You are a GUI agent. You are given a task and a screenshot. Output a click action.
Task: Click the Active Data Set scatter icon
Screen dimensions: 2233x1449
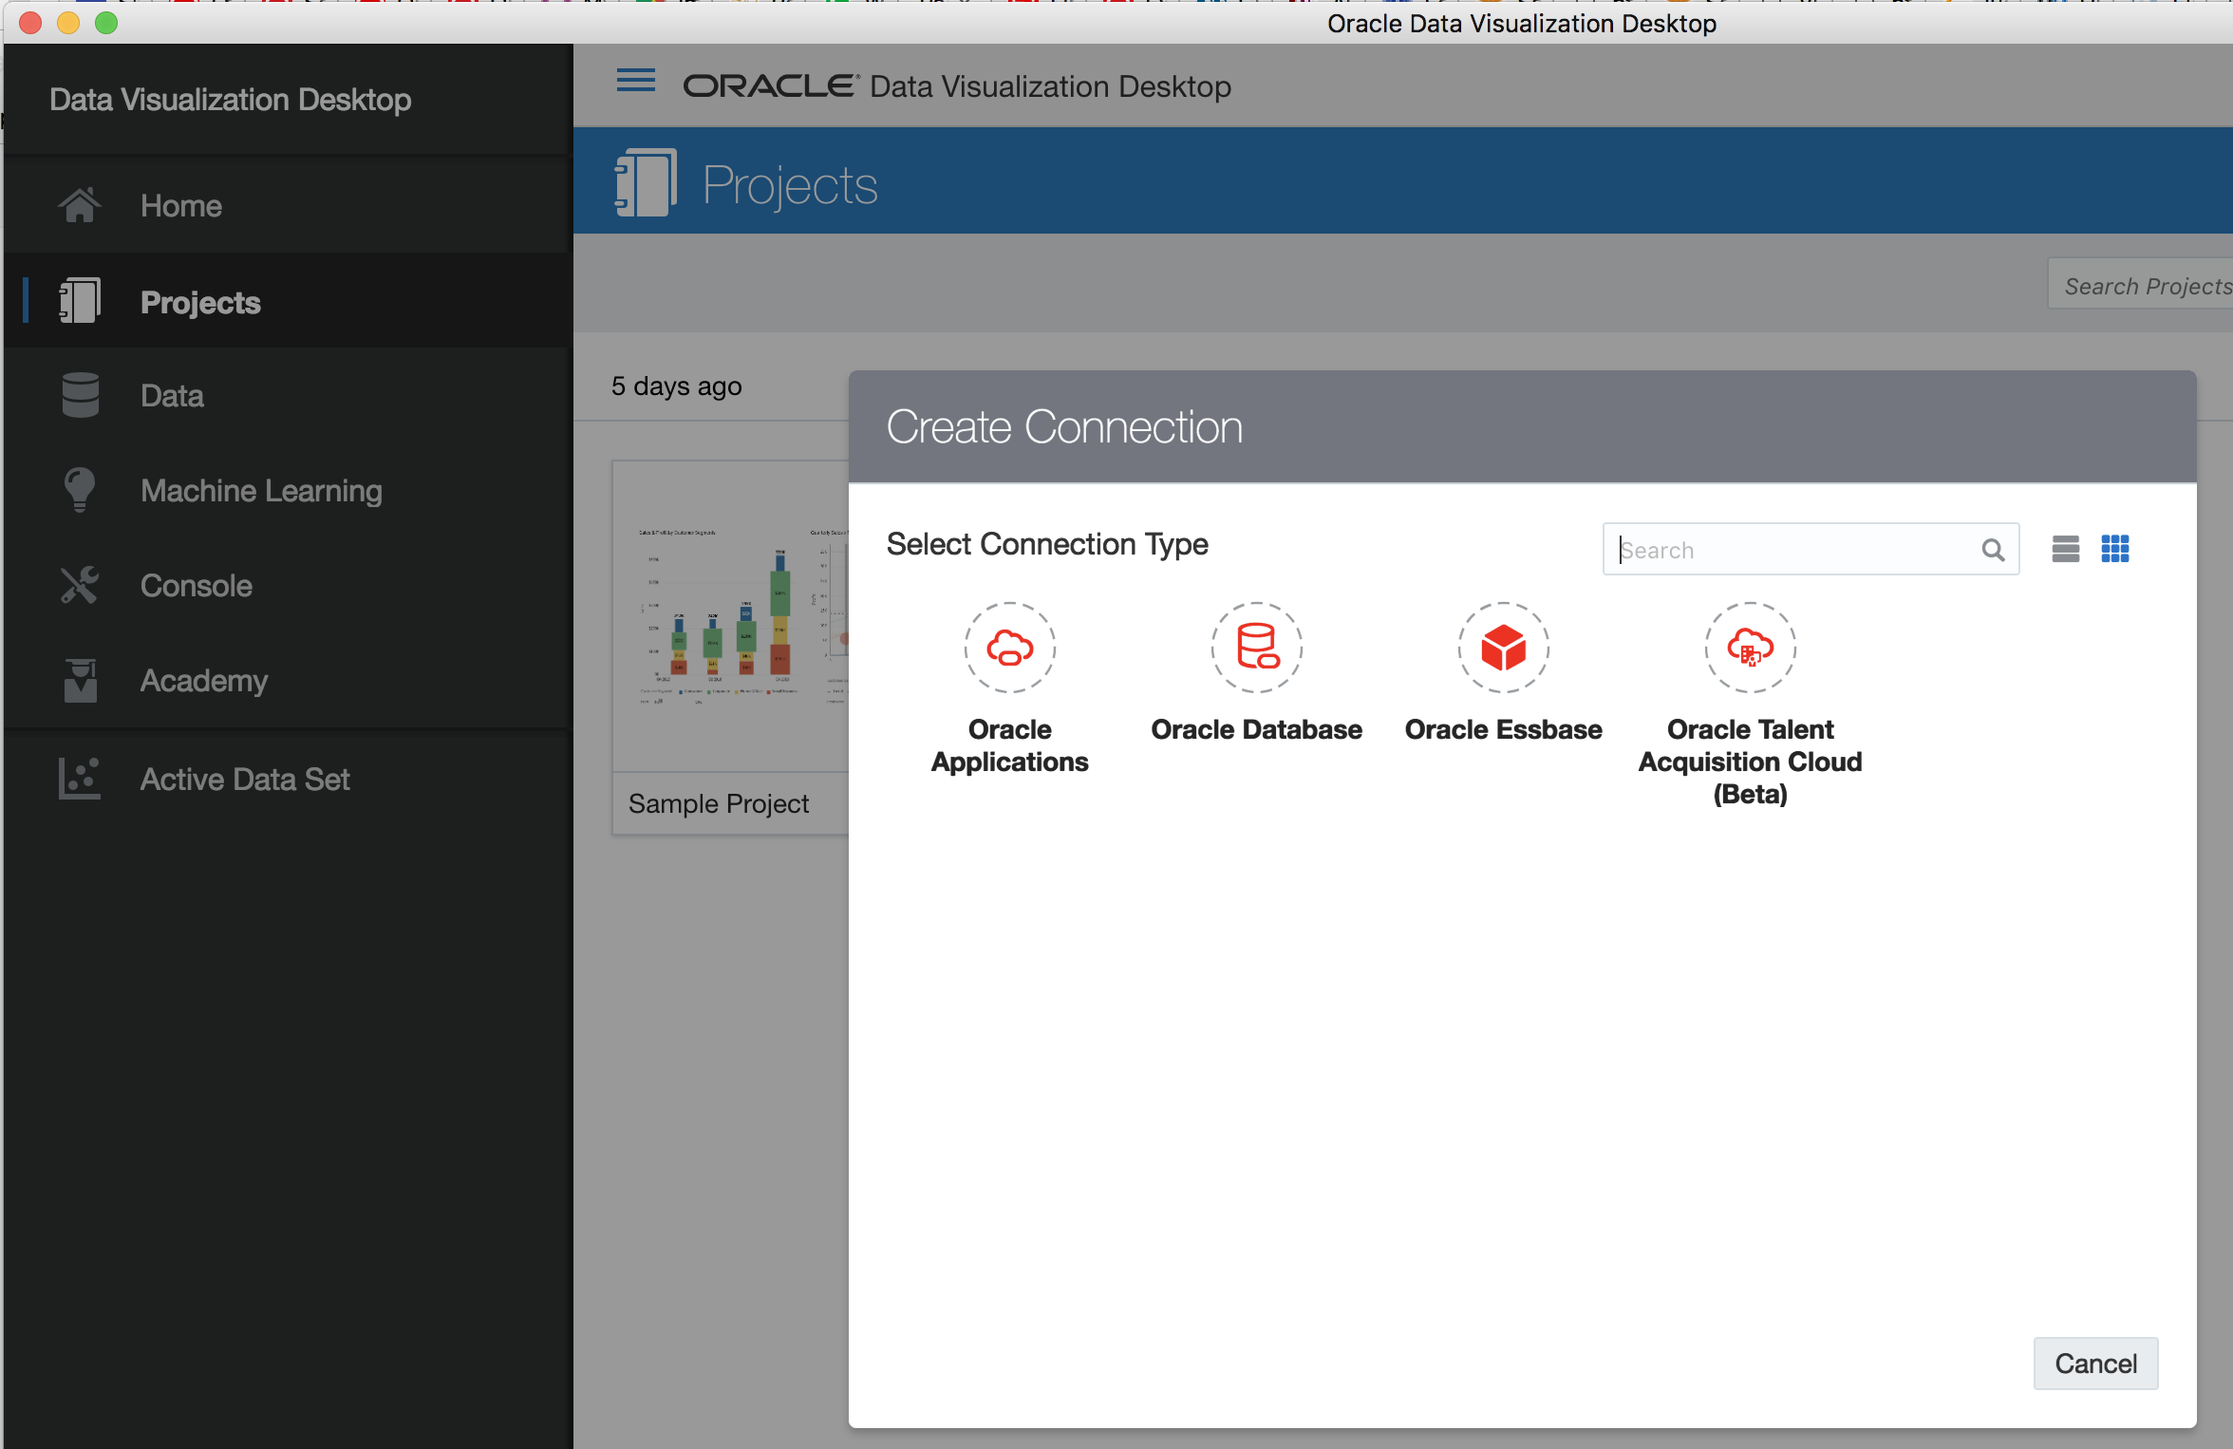(80, 779)
